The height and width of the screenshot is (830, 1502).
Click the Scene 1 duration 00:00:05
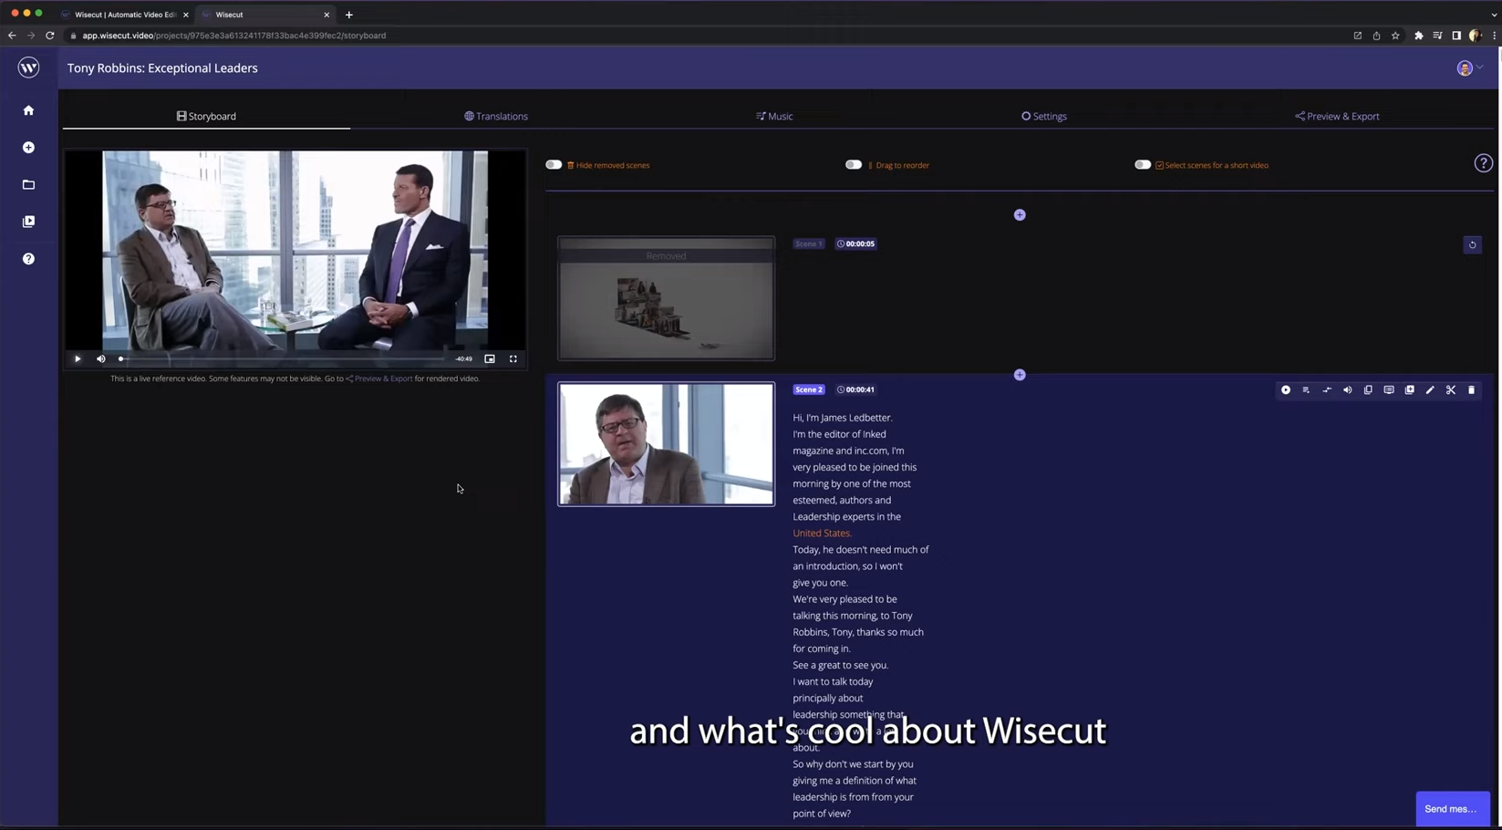[856, 244]
